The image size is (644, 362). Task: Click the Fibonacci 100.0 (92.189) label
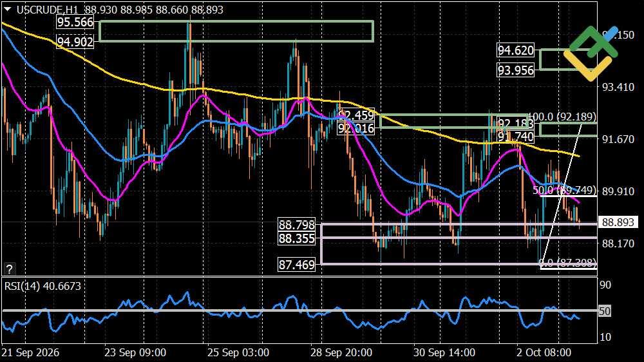(x=562, y=117)
